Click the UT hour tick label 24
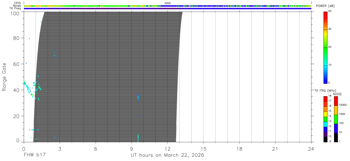Viewport: 350px width, 161px height. [x=311, y=149]
